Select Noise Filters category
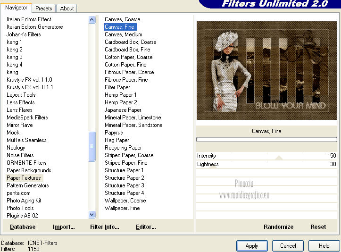The image size is (341, 252). click(x=20, y=155)
